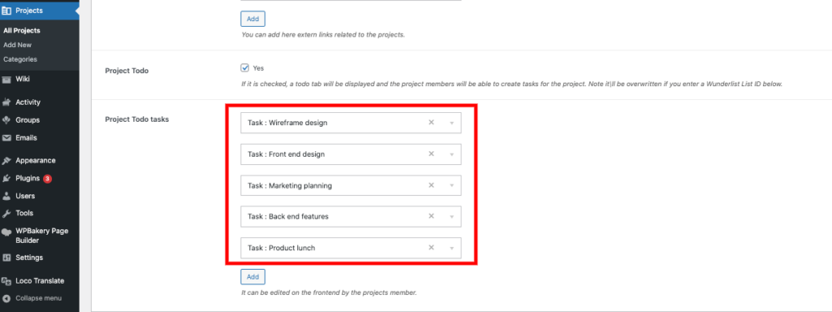Click the Tools wrench icon
Image resolution: width=832 pixels, height=312 pixels.
(6, 214)
